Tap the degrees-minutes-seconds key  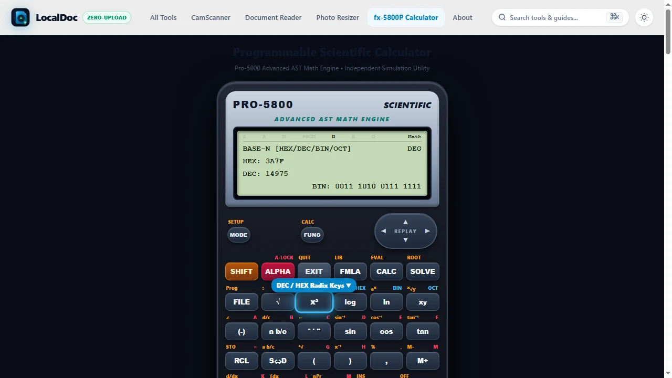click(314, 331)
